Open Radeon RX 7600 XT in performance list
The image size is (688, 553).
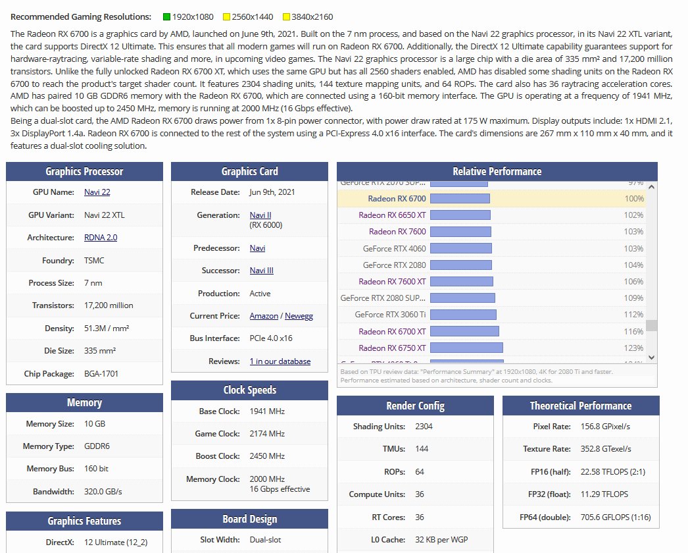pos(392,282)
